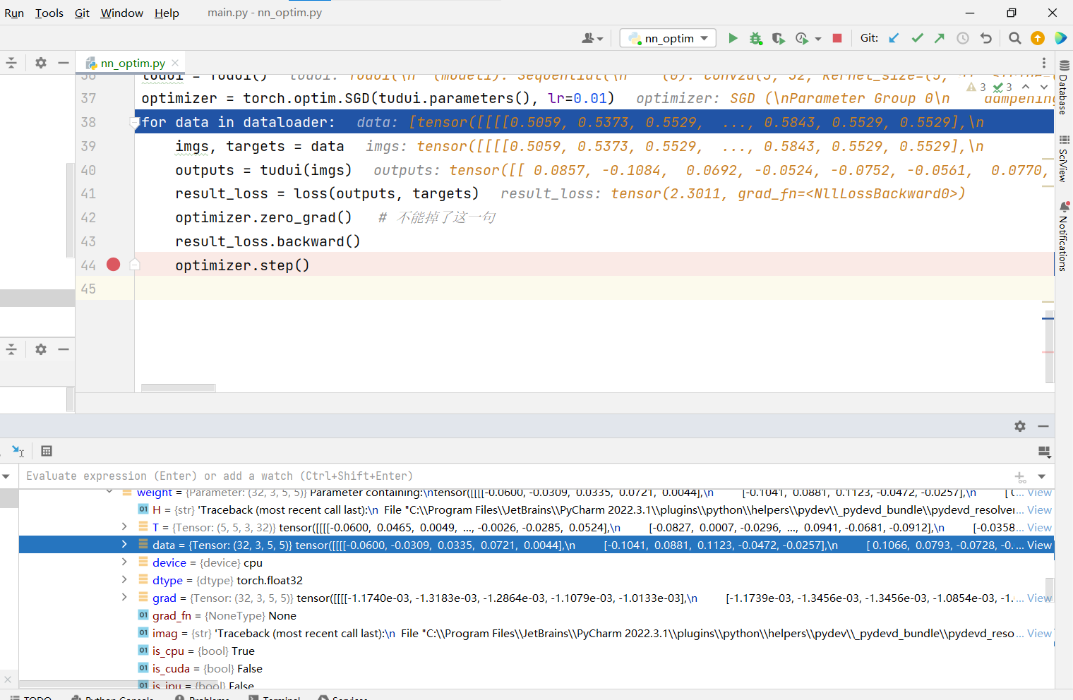Click run-to-cursor icon in debugger toolbar
The image size is (1073, 700).
click(x=18, y=451)
